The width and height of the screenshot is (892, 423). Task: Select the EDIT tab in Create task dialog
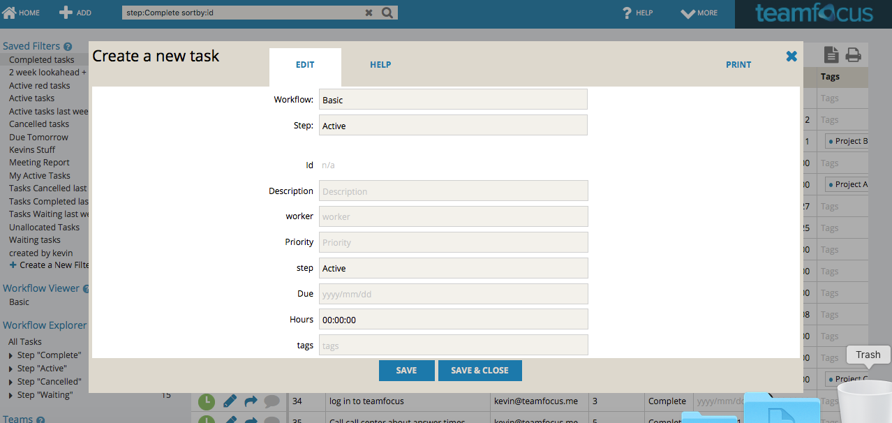pyautogui.click(x=305, y=64)
